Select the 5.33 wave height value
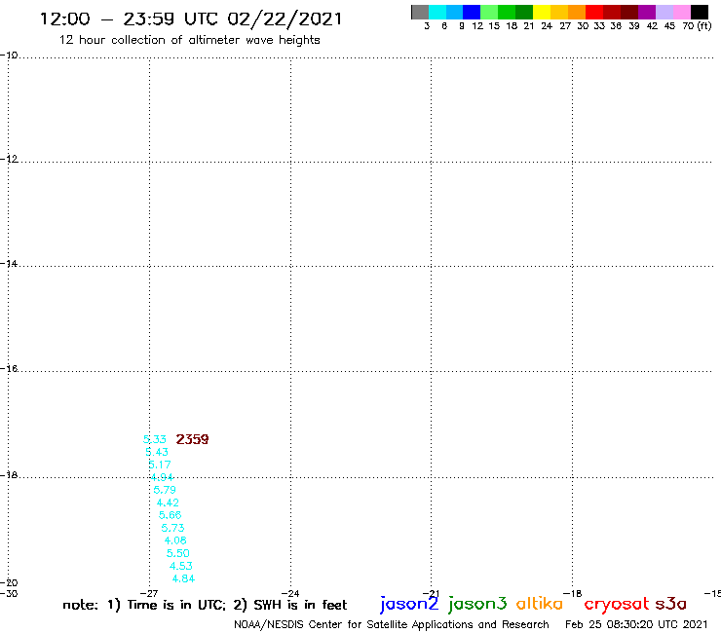Image resolution: width=721 pixels, height=633 pixels. [x=155, y=439]
